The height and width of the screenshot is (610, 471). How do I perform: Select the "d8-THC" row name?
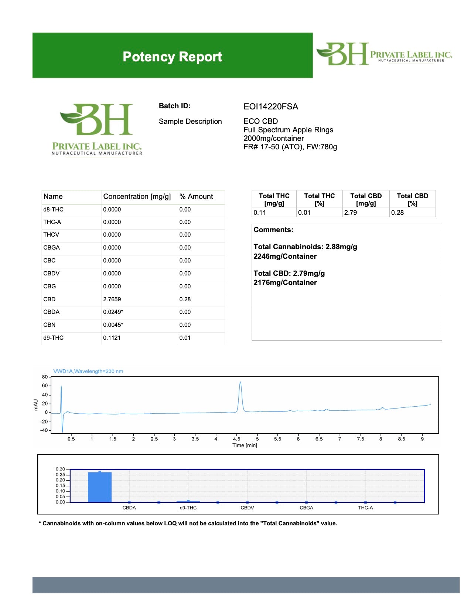click(x=53, y=209)
